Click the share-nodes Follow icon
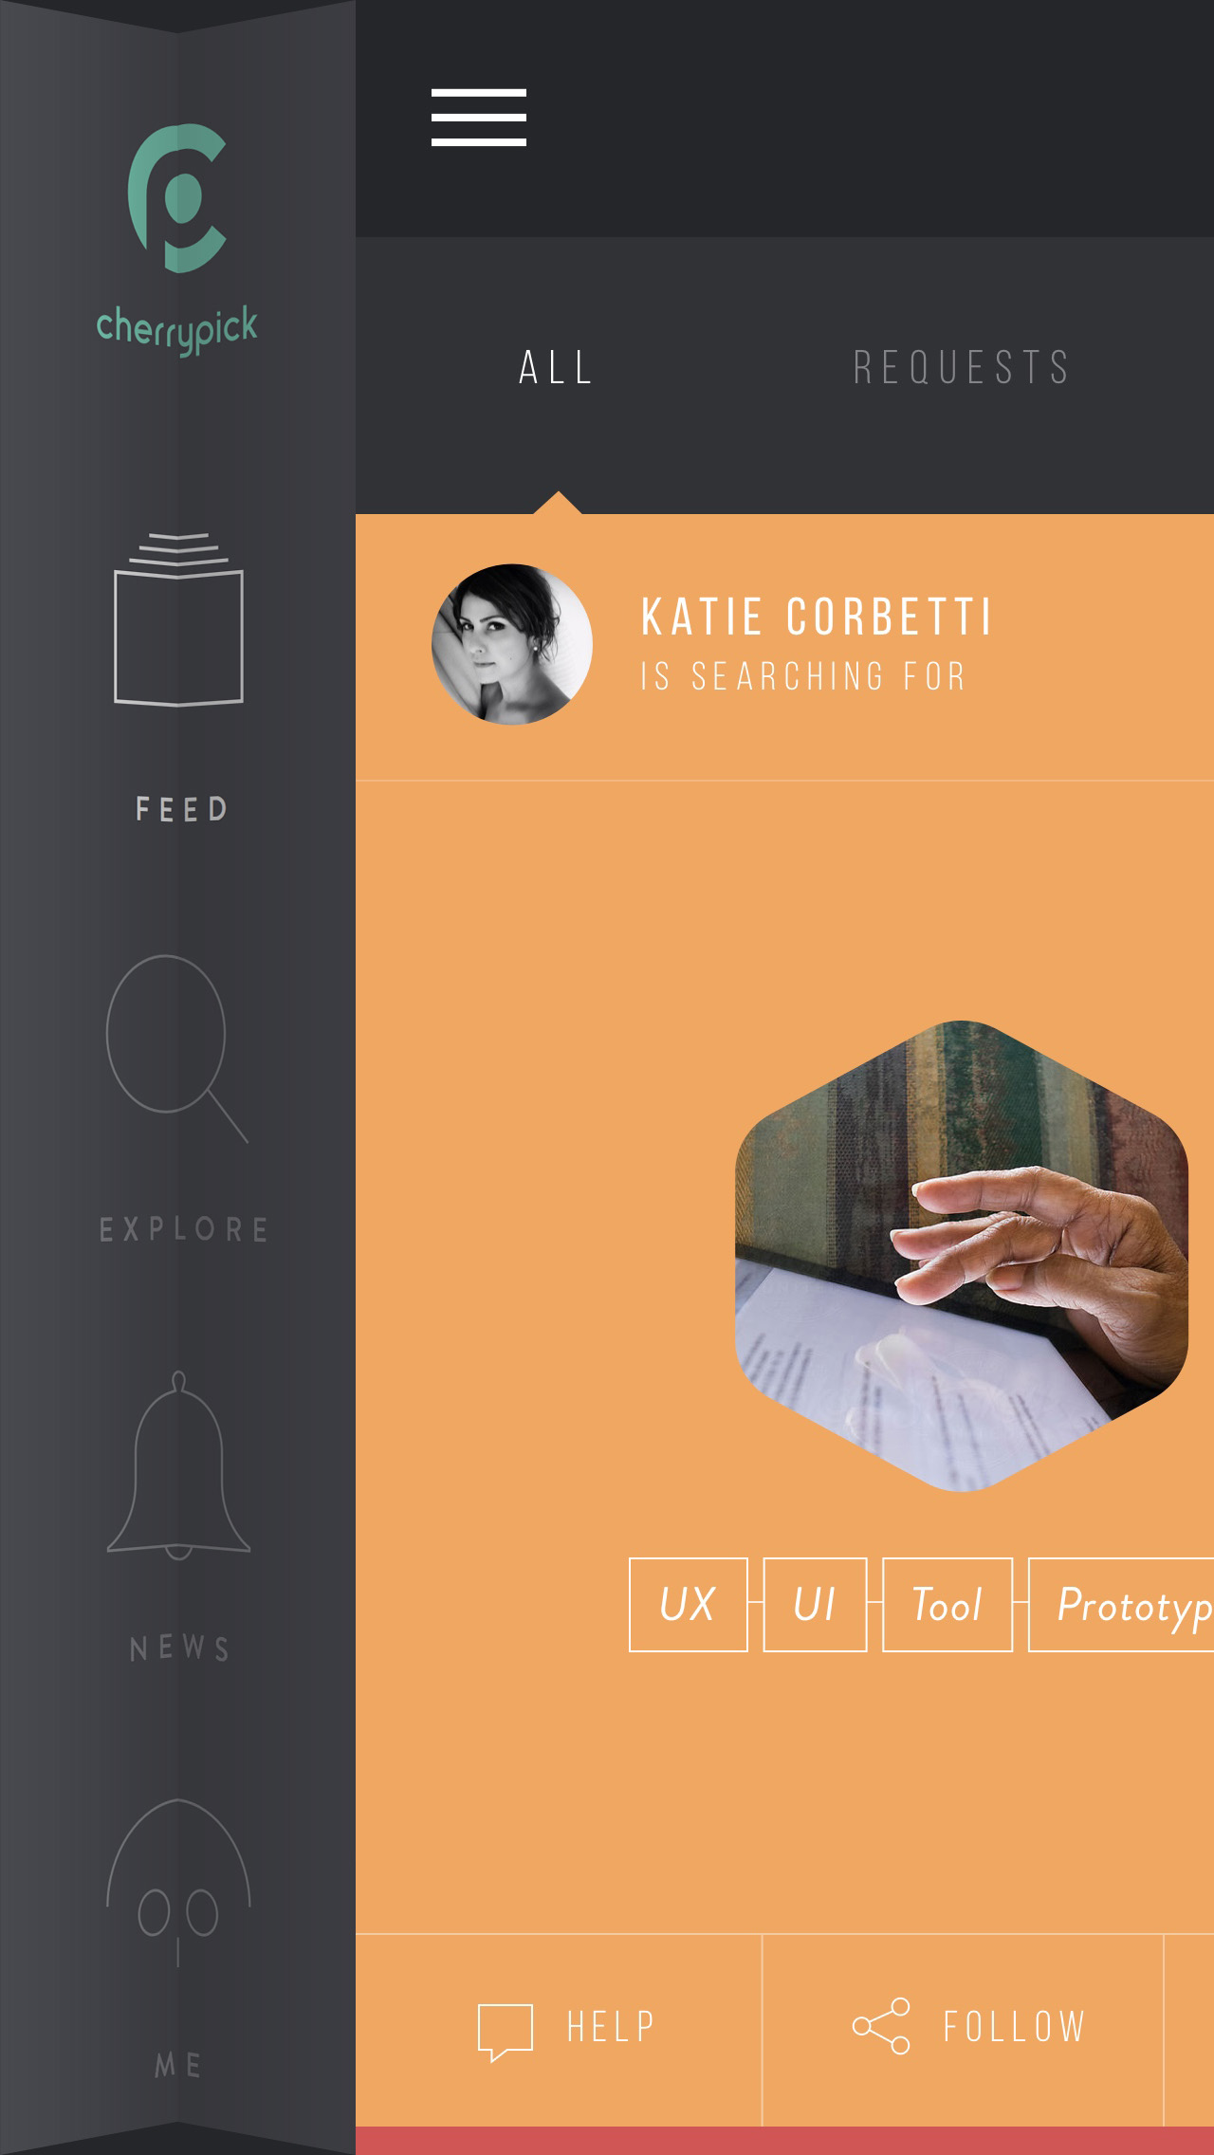The width and height of the screenshot is (1214, 2155). [x=881, y=2026]
